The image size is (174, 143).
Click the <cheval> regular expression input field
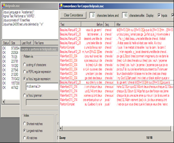coord(42,87)
